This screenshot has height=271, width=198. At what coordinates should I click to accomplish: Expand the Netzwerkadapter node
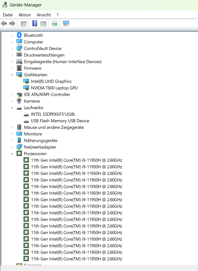12,147
